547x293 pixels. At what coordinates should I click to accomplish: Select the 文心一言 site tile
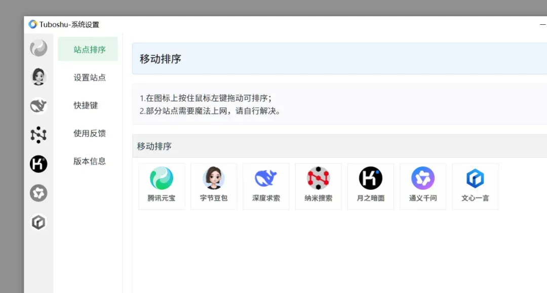click(476, 186)
